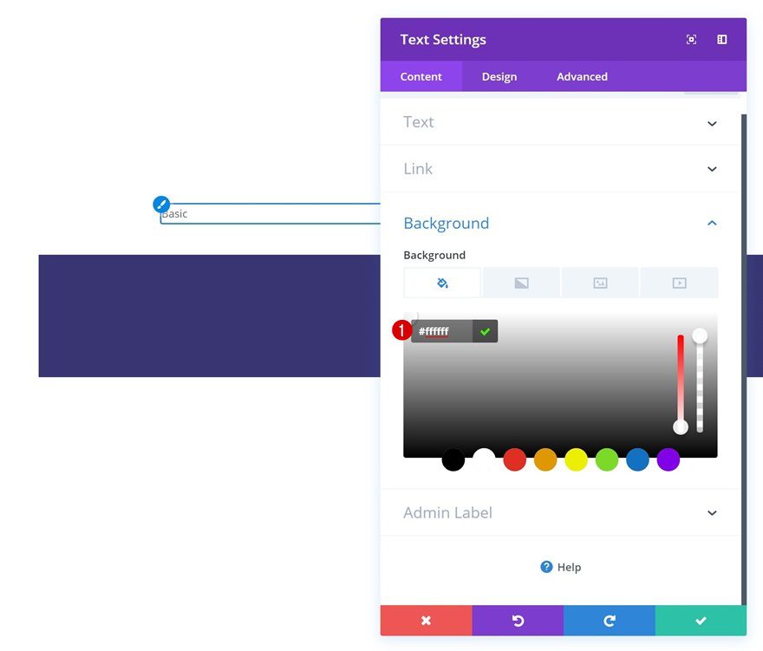Open the Help option
The height and width of the screenshot is (651, 763).
(x=561, y=567)
